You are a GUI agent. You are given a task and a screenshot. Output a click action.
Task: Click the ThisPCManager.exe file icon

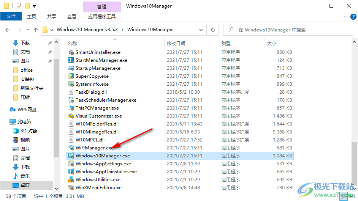tap(71, 108)
